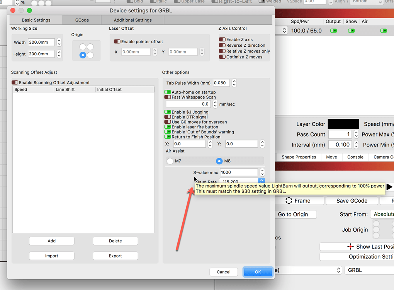Open the Console tab
The image size is (394, 290).
point(355,157)
